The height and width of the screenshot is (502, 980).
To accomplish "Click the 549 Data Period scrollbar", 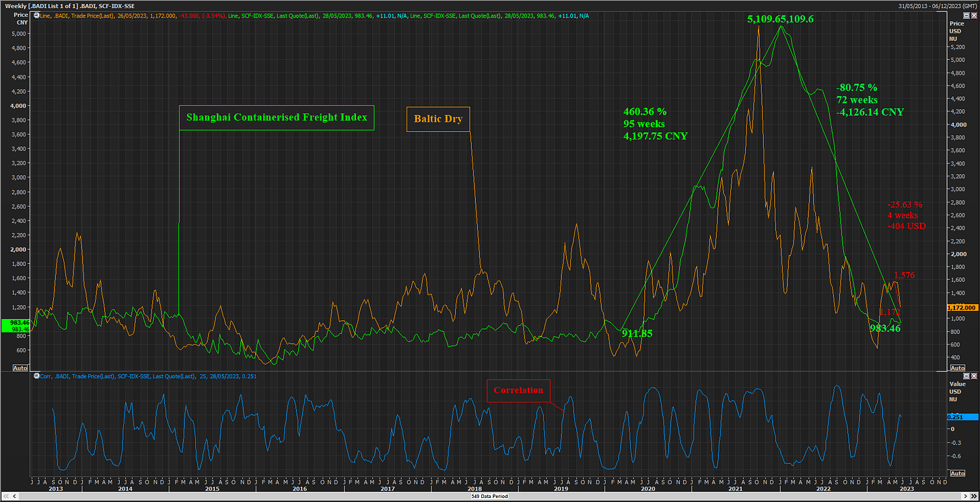I will point(490,497).
